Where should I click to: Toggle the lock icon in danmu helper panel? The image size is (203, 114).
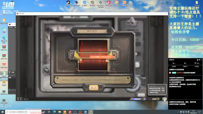click(198, 60)
